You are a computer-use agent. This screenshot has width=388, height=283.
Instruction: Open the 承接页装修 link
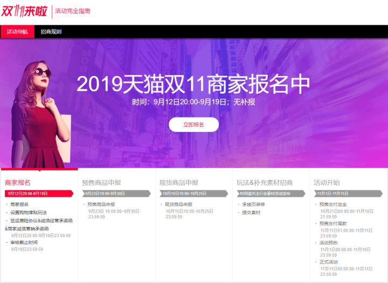(x=253, y=204)
